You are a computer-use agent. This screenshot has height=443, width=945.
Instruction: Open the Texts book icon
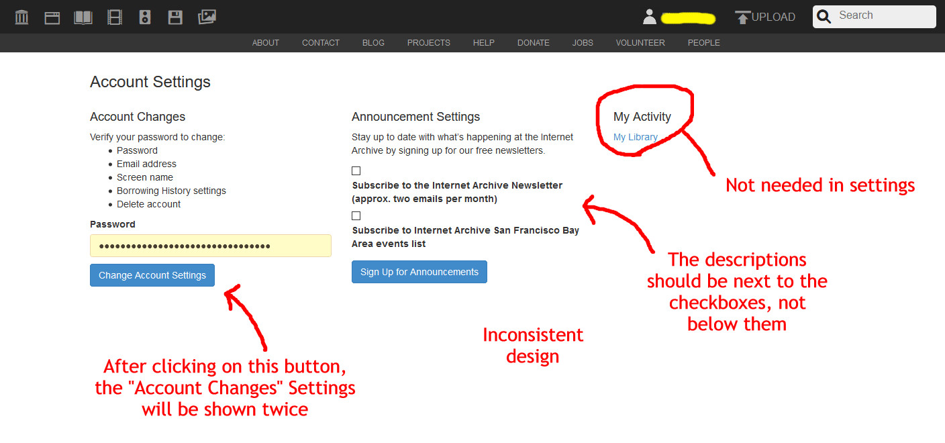(83, 17)
